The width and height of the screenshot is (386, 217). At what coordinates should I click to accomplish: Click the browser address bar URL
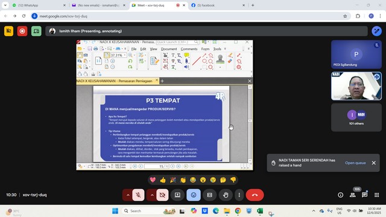coord(63,16)
